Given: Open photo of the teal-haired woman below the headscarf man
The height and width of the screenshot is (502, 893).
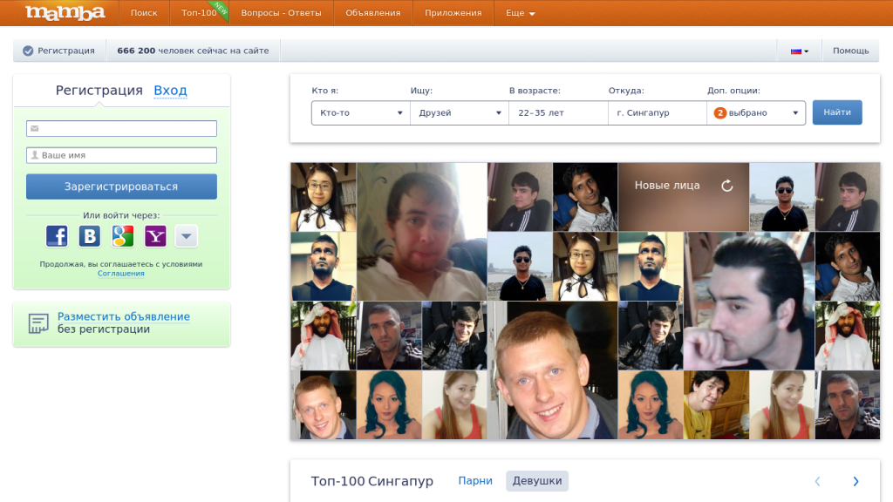Looking at the screenshot, I should pos(389,404).
